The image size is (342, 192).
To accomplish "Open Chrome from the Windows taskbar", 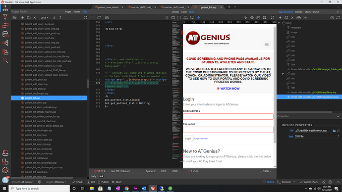I will pyautogui.click(x=126, y=189).
